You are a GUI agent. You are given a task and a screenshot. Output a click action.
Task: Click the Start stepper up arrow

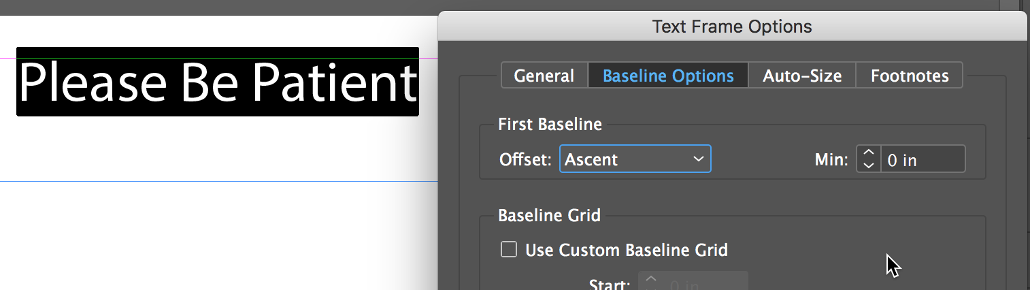(651, 278)
